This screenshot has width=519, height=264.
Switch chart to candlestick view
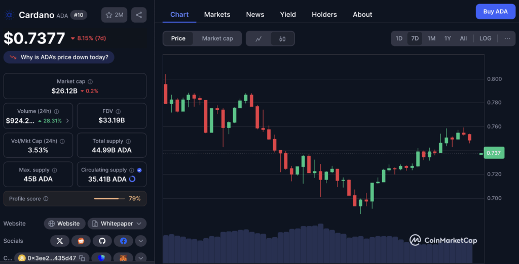[x=282, y=38]
